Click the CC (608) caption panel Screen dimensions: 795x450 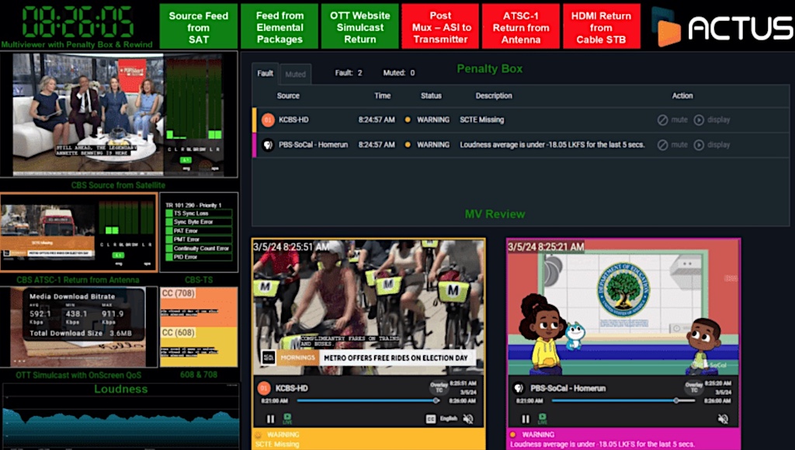199,347
